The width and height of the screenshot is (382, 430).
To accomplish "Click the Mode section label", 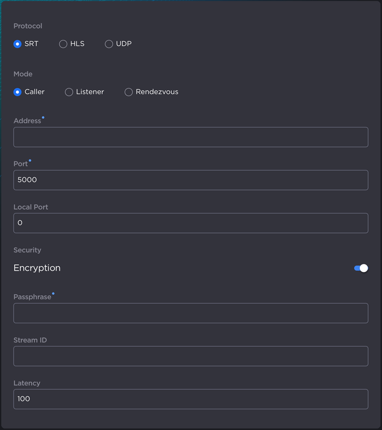I will (x=22, y=74).
